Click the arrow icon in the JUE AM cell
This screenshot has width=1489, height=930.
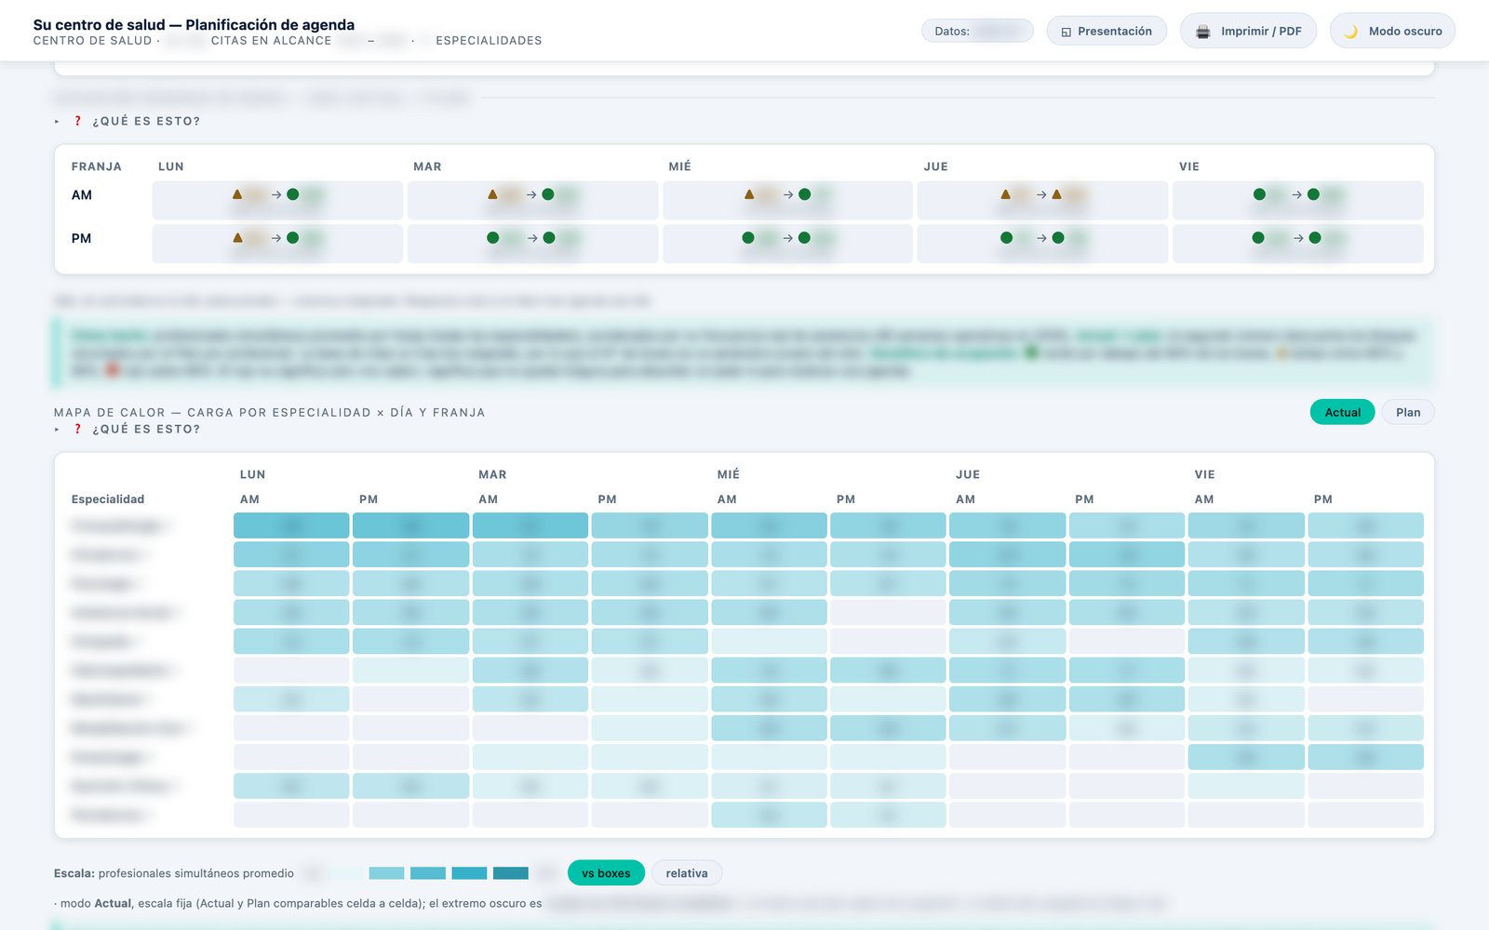pos(1041,194)
